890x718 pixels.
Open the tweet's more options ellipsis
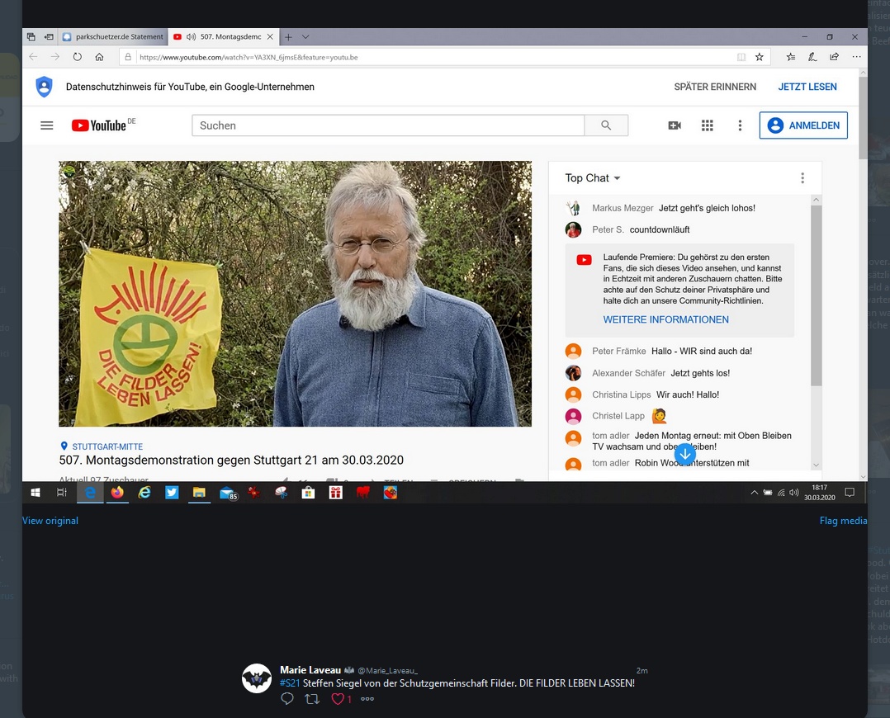tap(367, 699)
